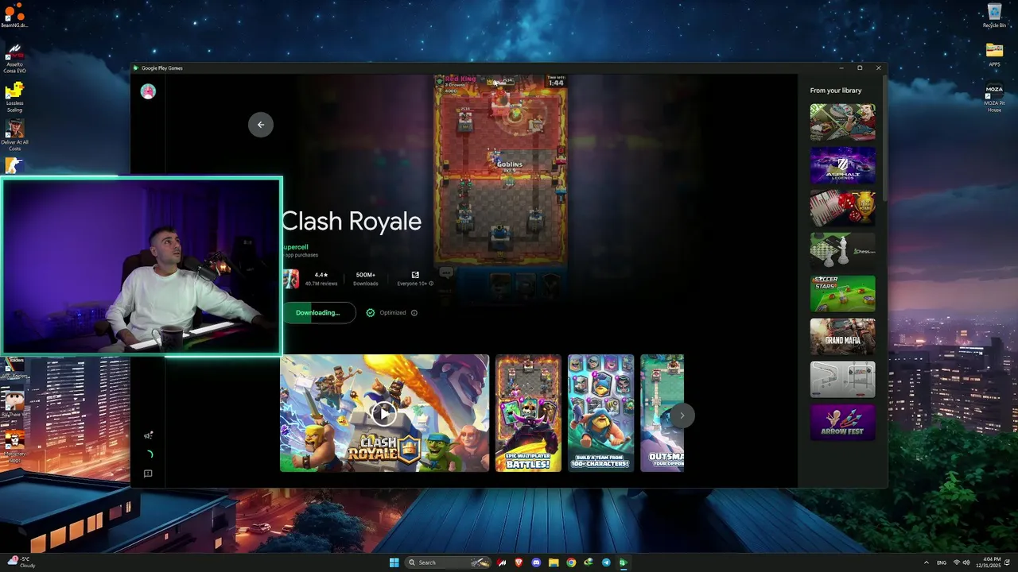Viewport: 1018px width, 572px height.
Task: Open Grand Mafia from the library
Action: pyautogui.click(x=842, y=337)
